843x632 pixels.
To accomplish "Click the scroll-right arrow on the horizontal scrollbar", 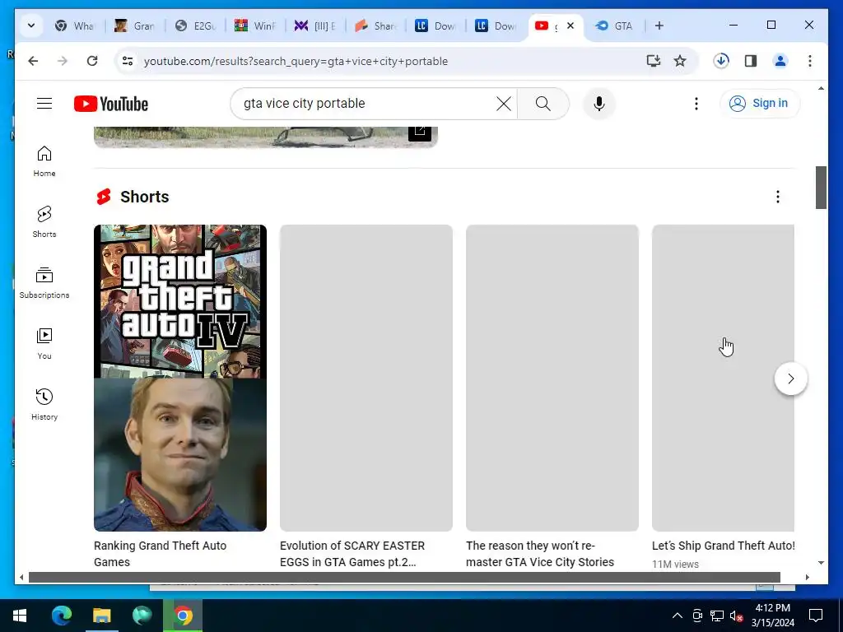I will click(x=807, y=577).
